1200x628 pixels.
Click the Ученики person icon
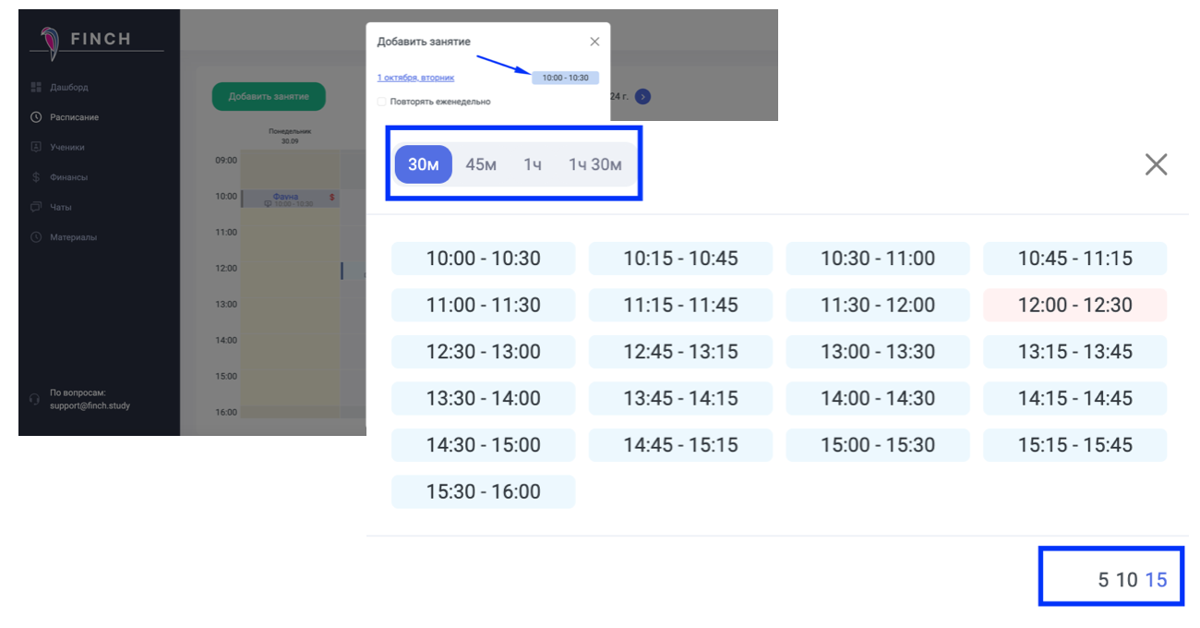(36, 147)
